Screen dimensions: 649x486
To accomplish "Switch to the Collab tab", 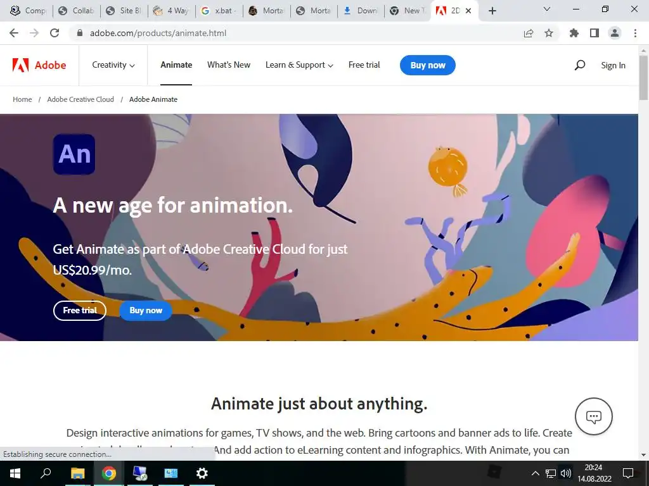I will pos(77,11).
